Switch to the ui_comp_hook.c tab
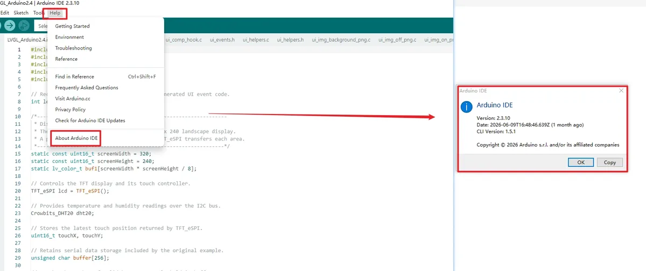Viewport: 646px width, 271px height. click(x=184, y=40)
